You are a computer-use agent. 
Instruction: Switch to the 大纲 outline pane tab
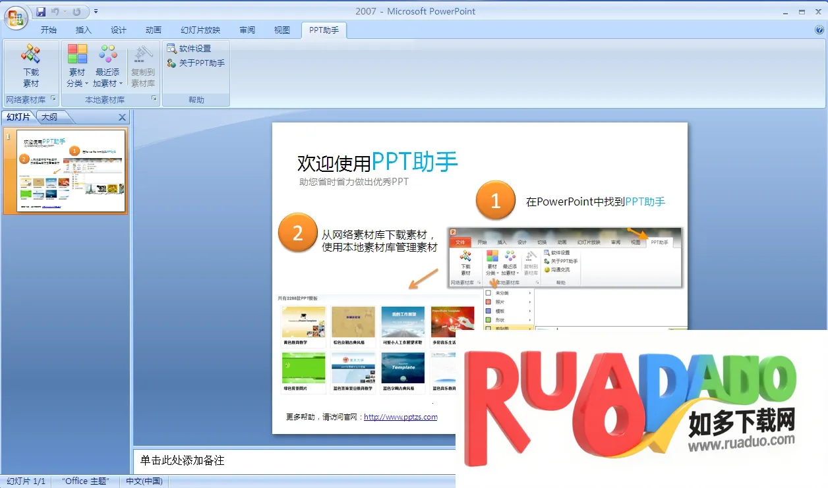50,117
